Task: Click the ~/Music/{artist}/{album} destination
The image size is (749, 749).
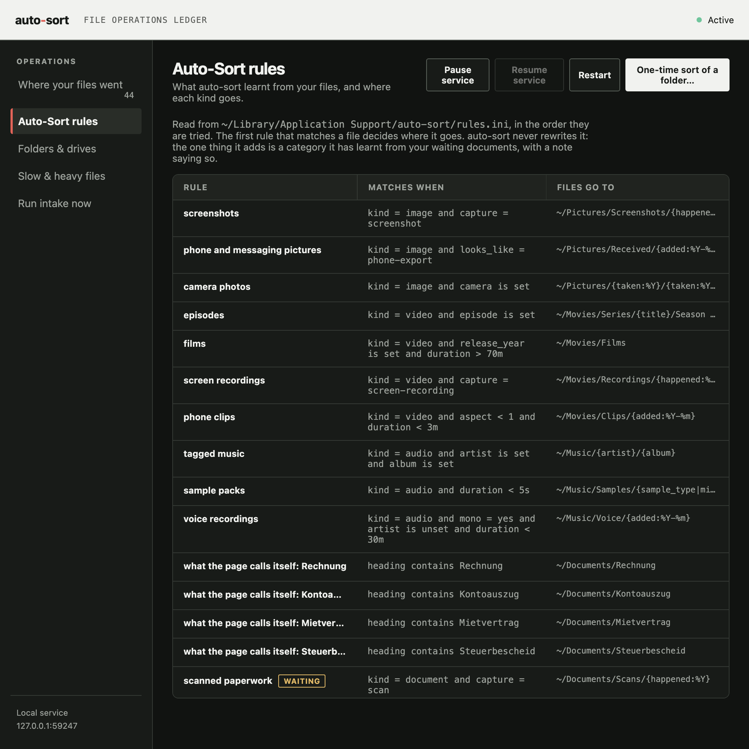Action: [x=616, y=453]
